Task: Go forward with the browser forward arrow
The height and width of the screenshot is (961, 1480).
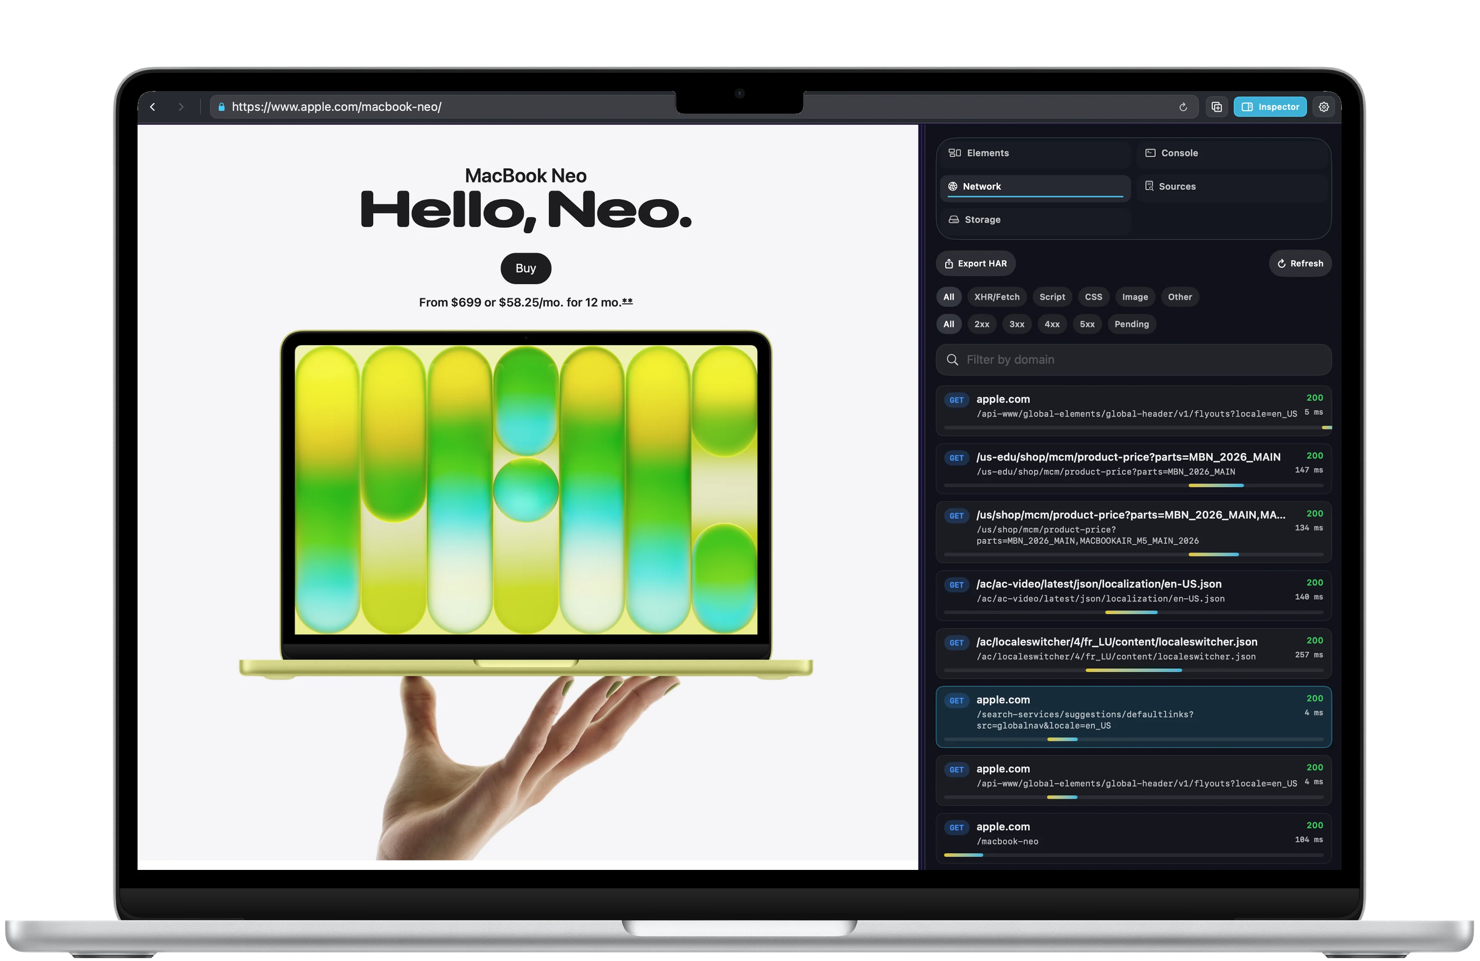Action: click(181, 107)
